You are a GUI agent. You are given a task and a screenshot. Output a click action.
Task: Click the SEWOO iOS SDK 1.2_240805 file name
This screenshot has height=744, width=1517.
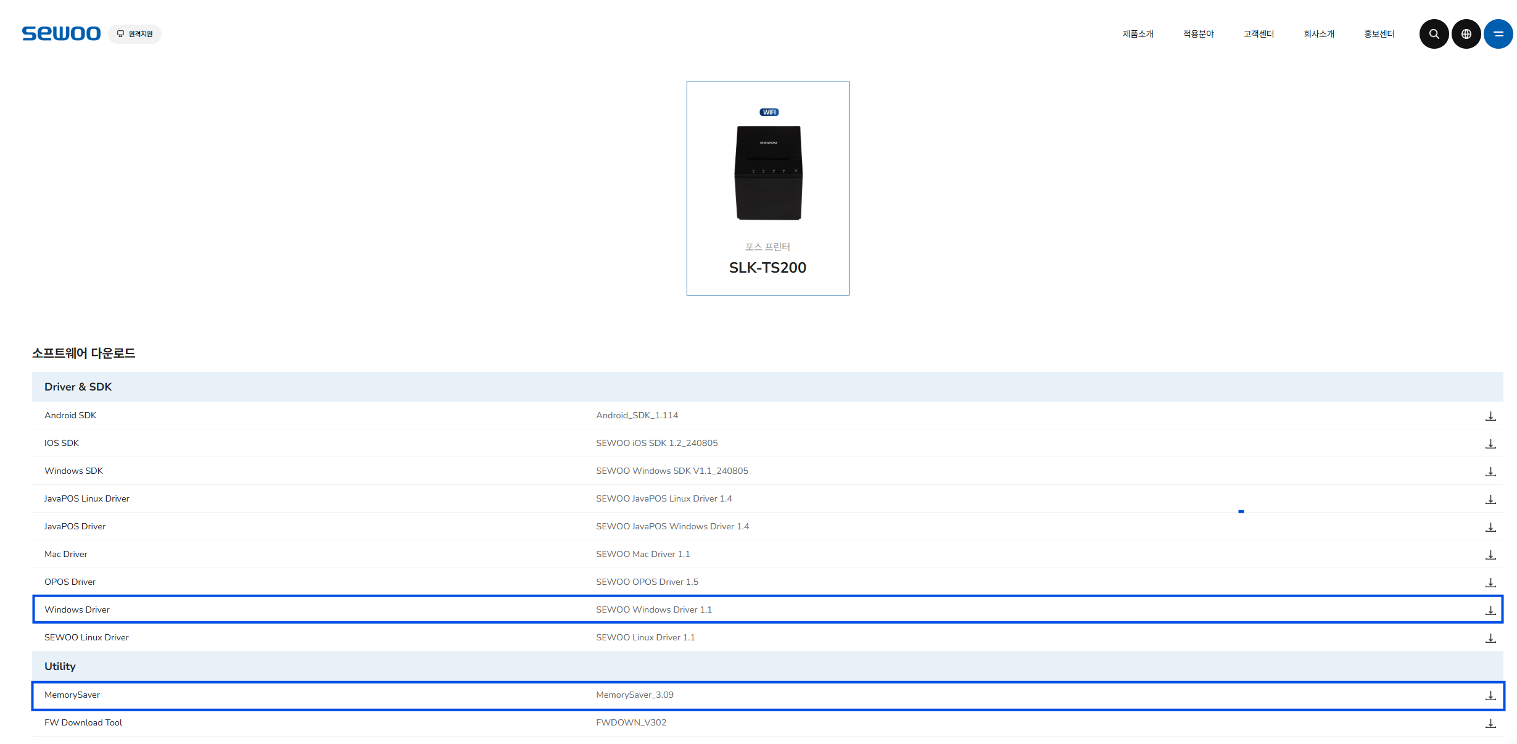coord(656,443)
